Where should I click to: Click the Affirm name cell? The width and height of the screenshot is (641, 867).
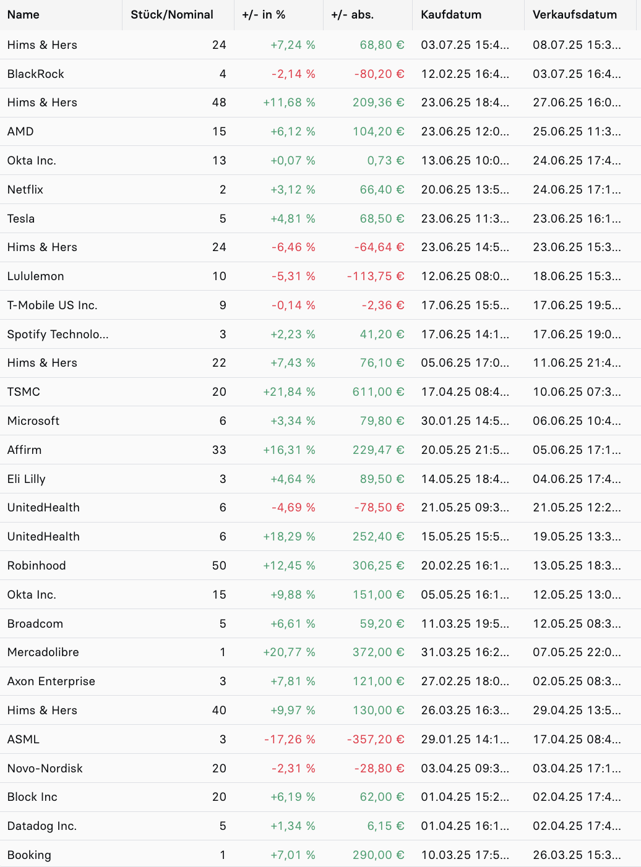[25, 450]
